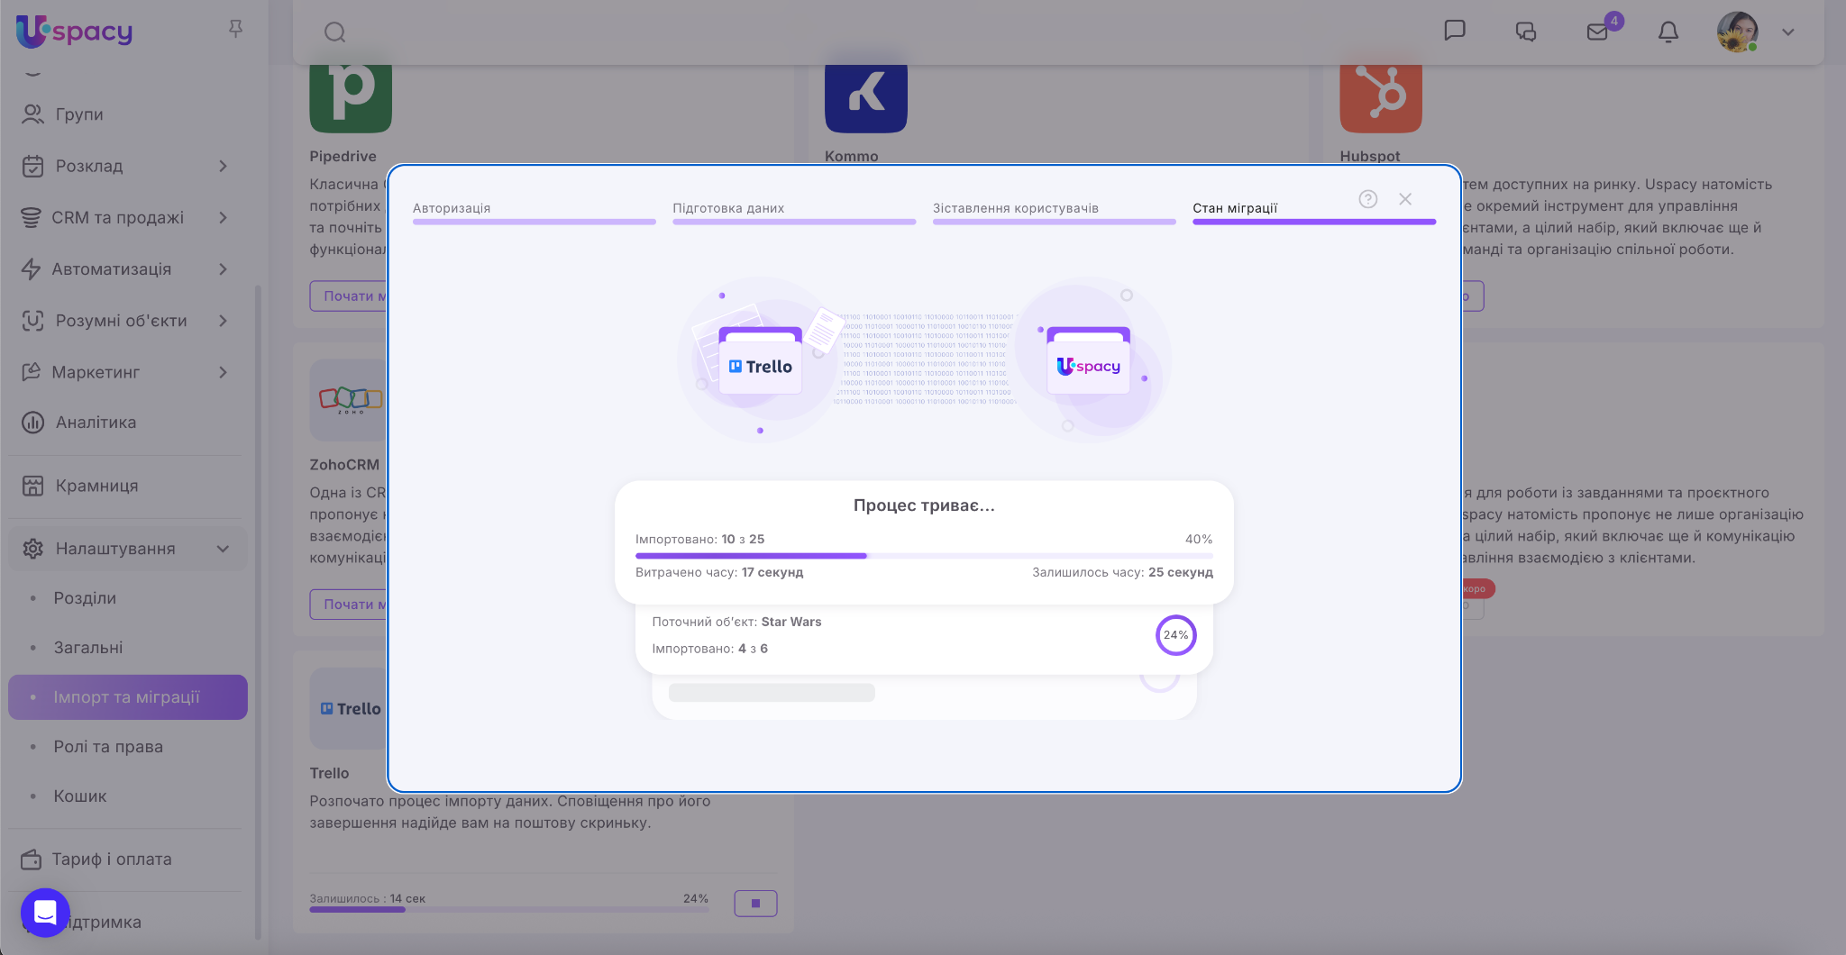Stop the Trello import with stop button

[755, 903]
